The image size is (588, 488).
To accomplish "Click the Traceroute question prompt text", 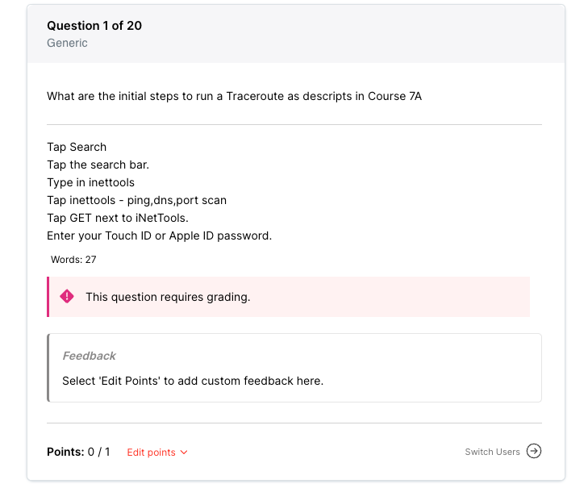I will (x=234, y=96).
